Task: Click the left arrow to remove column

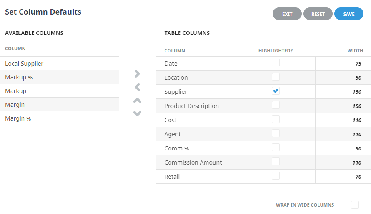Action: click(137, 87)
